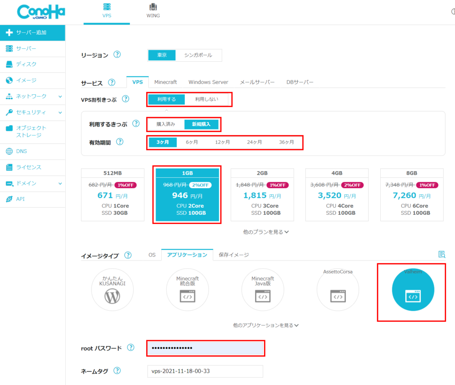This screenshot has height=385, width=455.
Task: Open help for サービス
Action: click(112, 82)
